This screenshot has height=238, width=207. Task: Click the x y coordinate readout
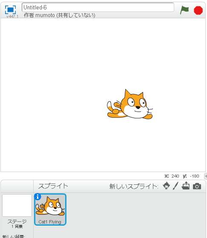point(182,176)
